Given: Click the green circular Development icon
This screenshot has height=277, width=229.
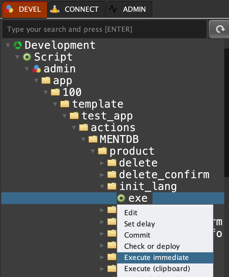Looking at the screenshot, I should pyautogui.click(x=18, y=45).
